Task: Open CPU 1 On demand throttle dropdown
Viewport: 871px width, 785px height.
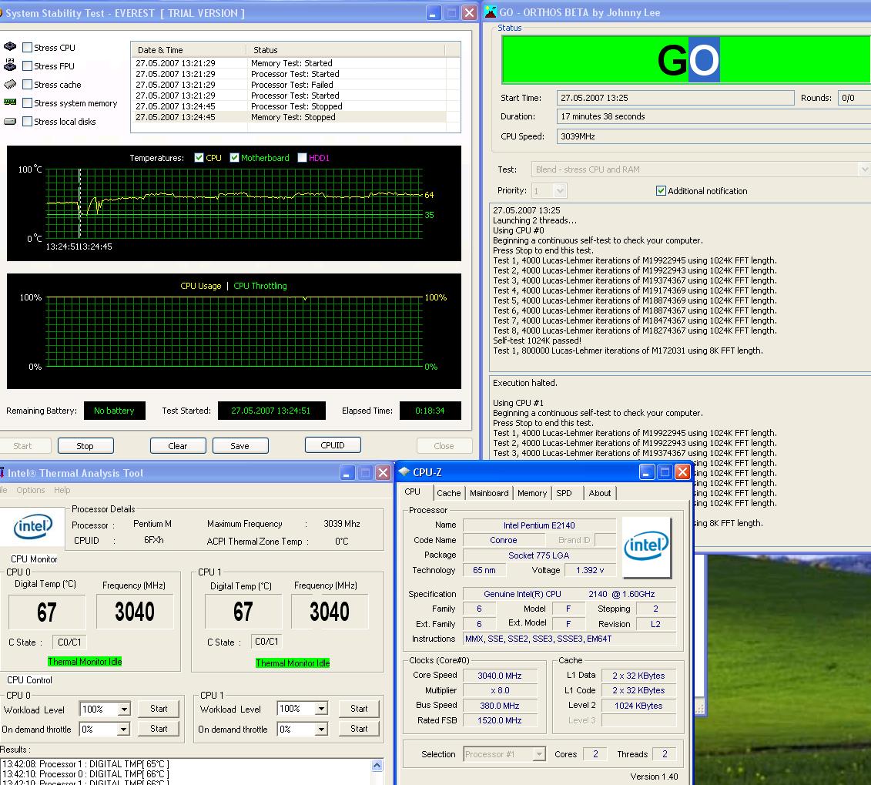Action: pos(321,729)
